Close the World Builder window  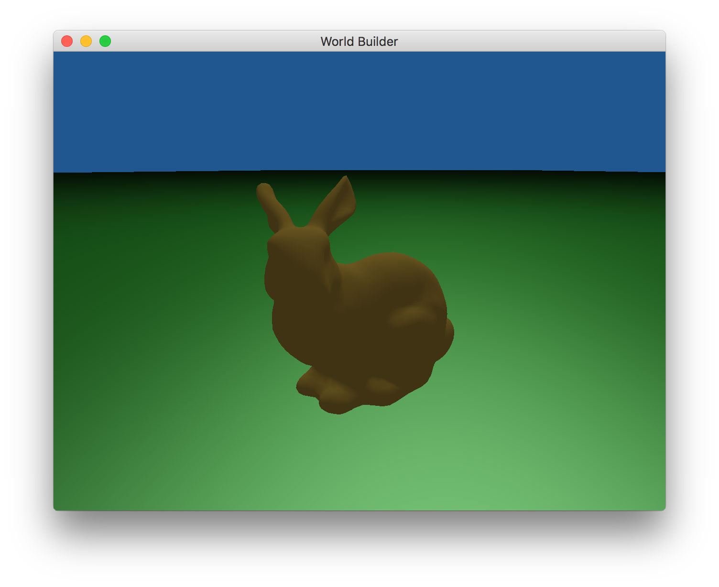[x=67, y=41]
